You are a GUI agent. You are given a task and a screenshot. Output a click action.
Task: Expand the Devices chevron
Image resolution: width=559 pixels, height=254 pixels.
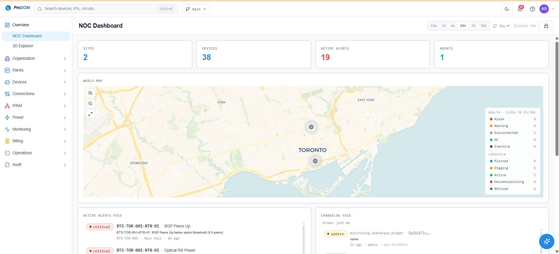65,82
